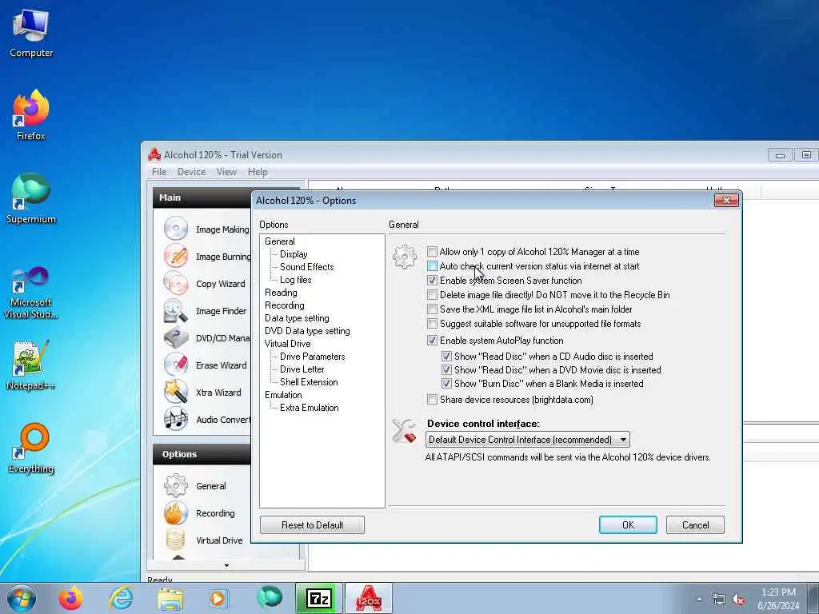Open DVD/CD Manager drive icon

175,338
